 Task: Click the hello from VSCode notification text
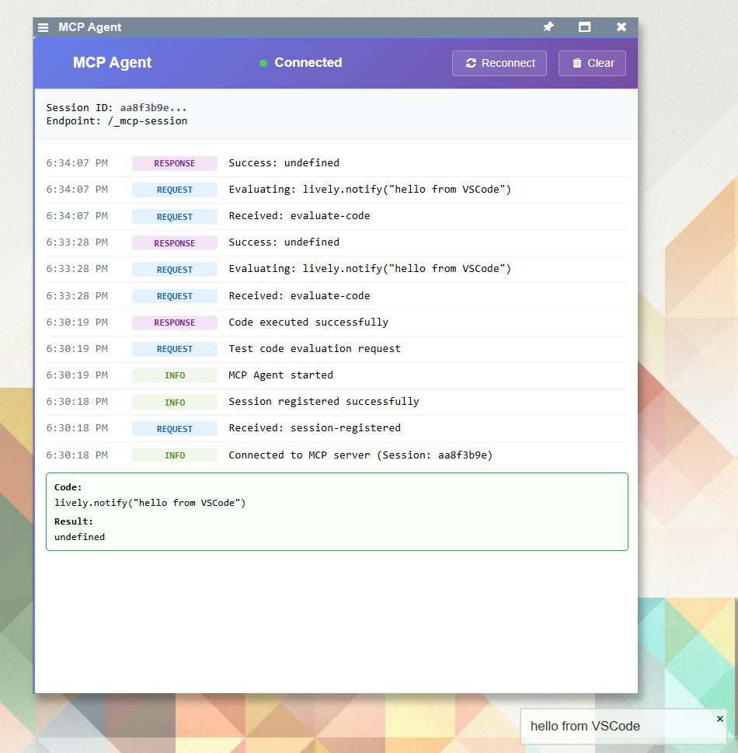pos(585,727)
